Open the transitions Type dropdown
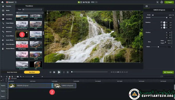Image resolution: width=175 pixels, height=100 pixels. pyautogui.click(x=32, y=9)
